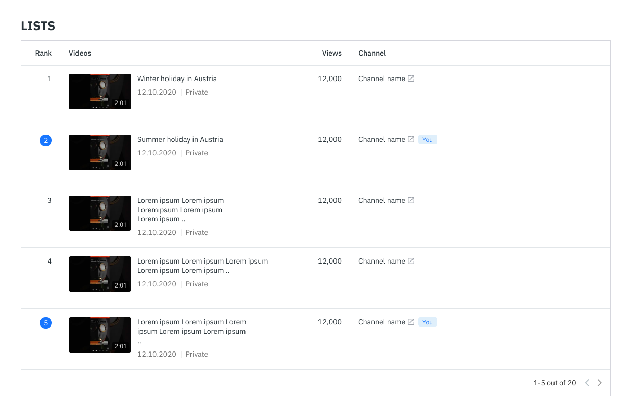Click the Winter holiday in Austria title
The height and width of the screenshot is (417, 631).
[177, 79]
